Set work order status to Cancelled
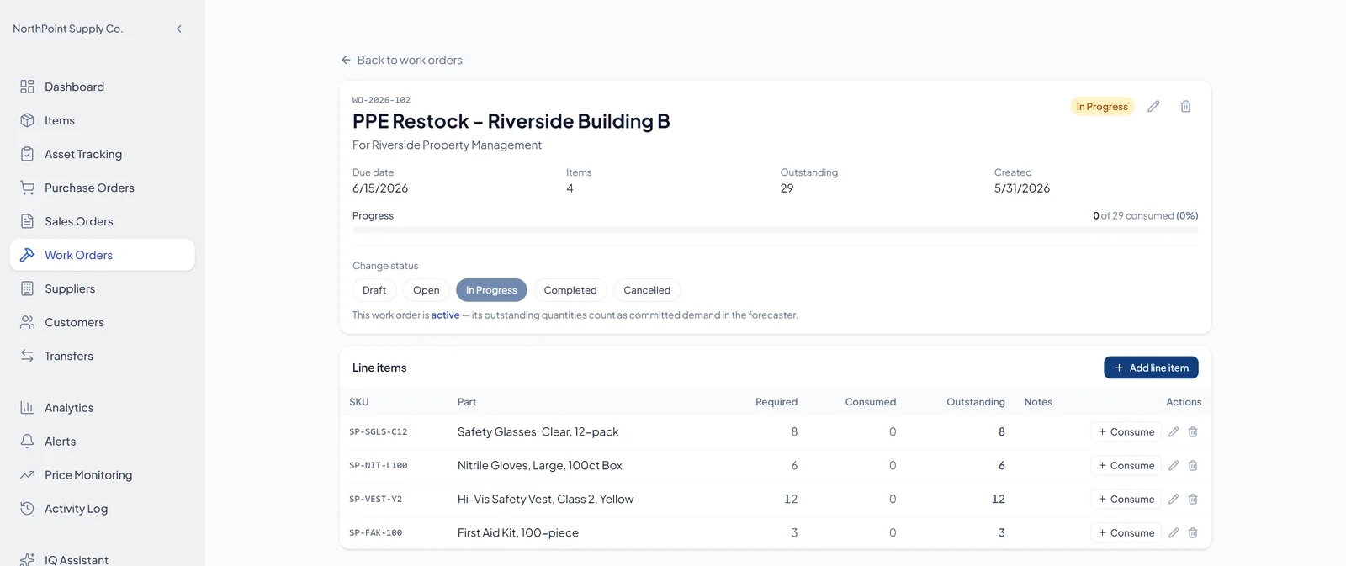 coord(647,290)
